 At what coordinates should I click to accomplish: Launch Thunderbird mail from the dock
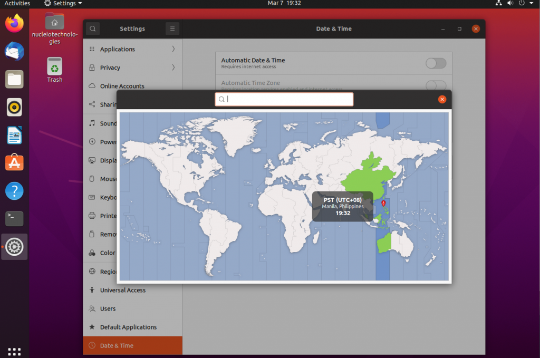14,51
